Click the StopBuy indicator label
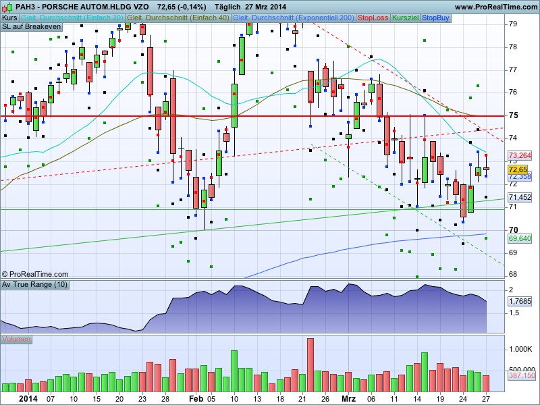The height and width of the screenshot is (405, 540). (435, 18)
